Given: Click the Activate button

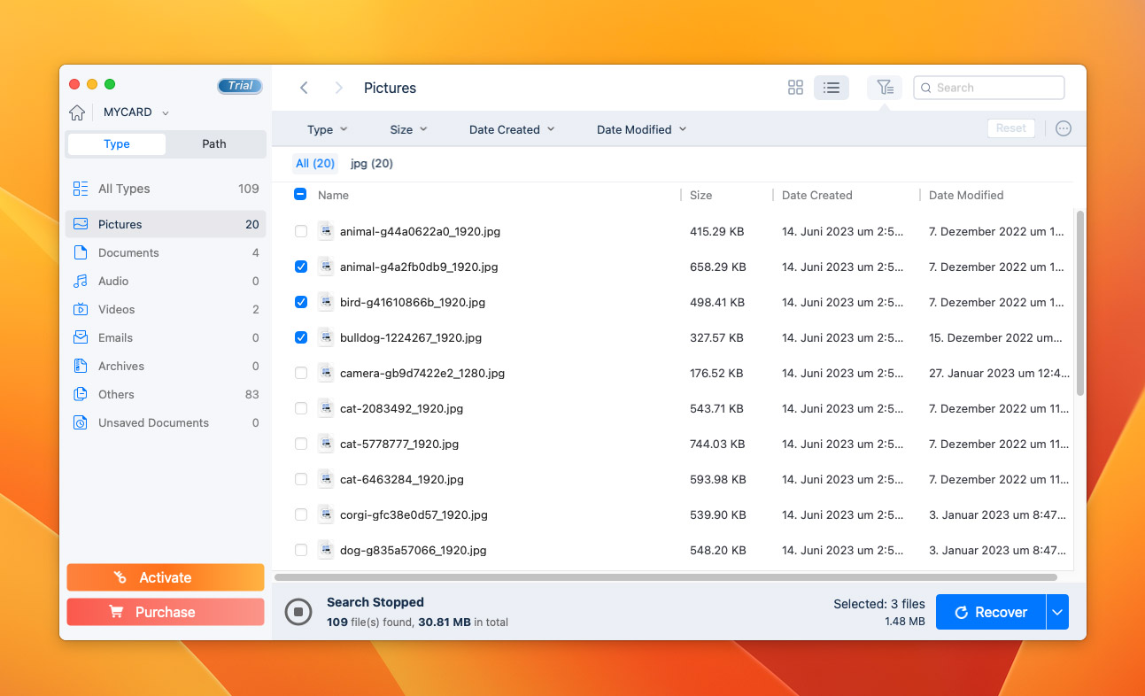Looking at the screenshot, I should pos(166,577).
